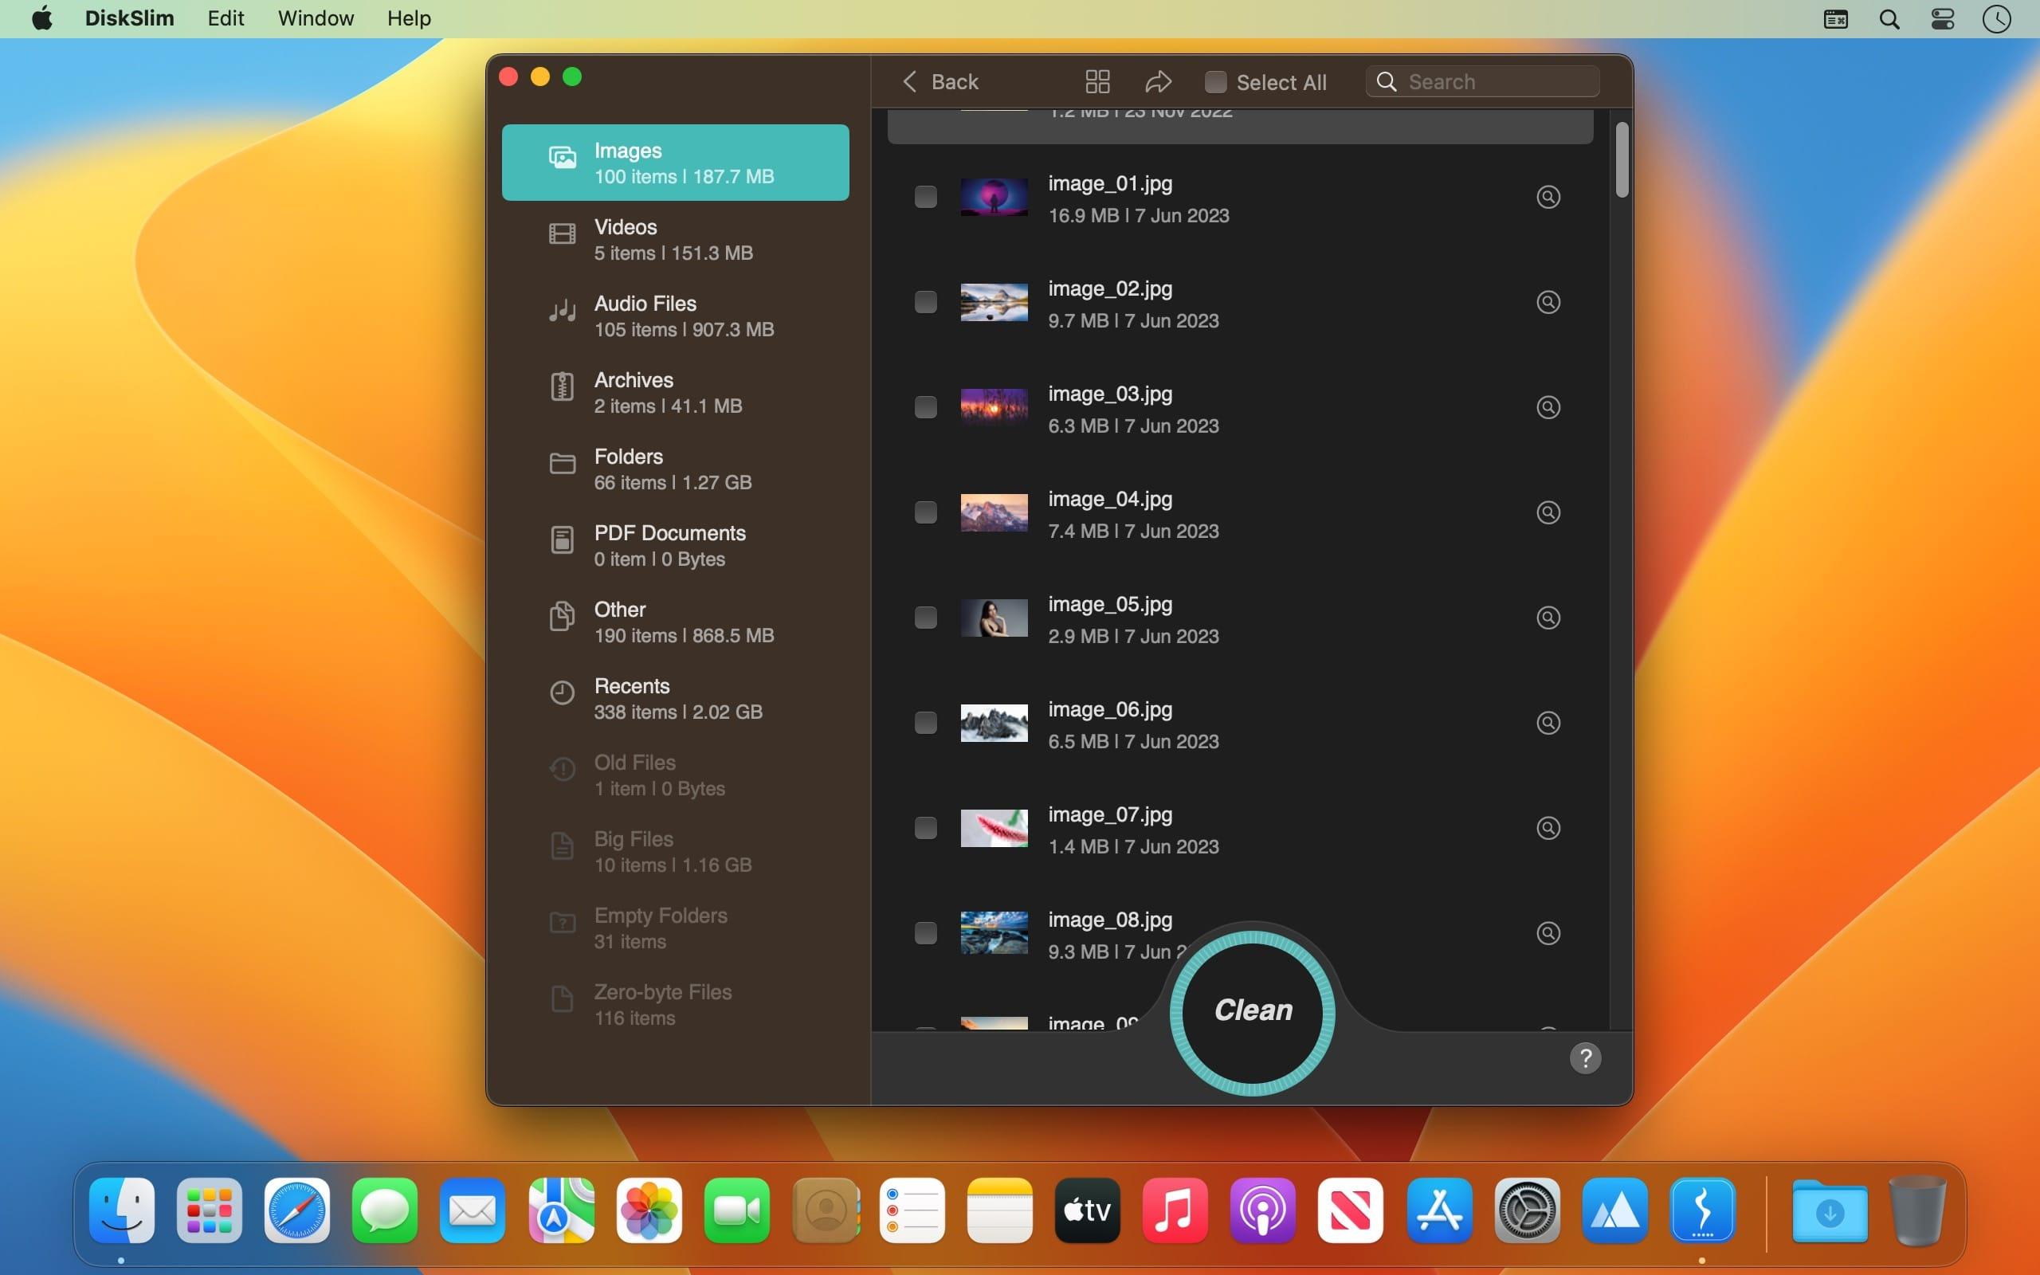
Task: Click the image_03.jpg thumbnail
Action: coord(994,407)
